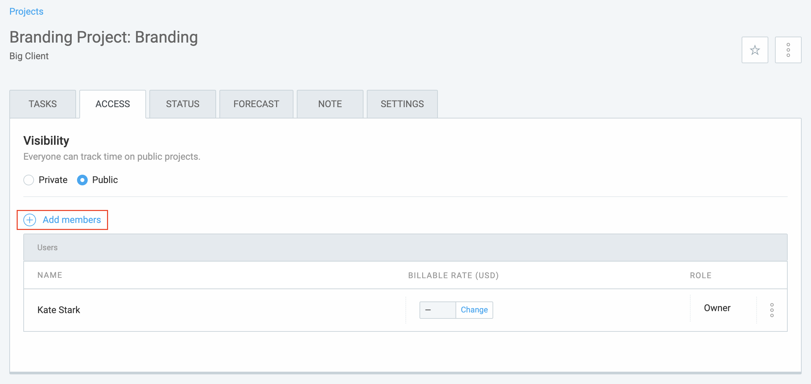Click Add members to invite users
This screenshot has width=811, height=384.
click(72, 220)
